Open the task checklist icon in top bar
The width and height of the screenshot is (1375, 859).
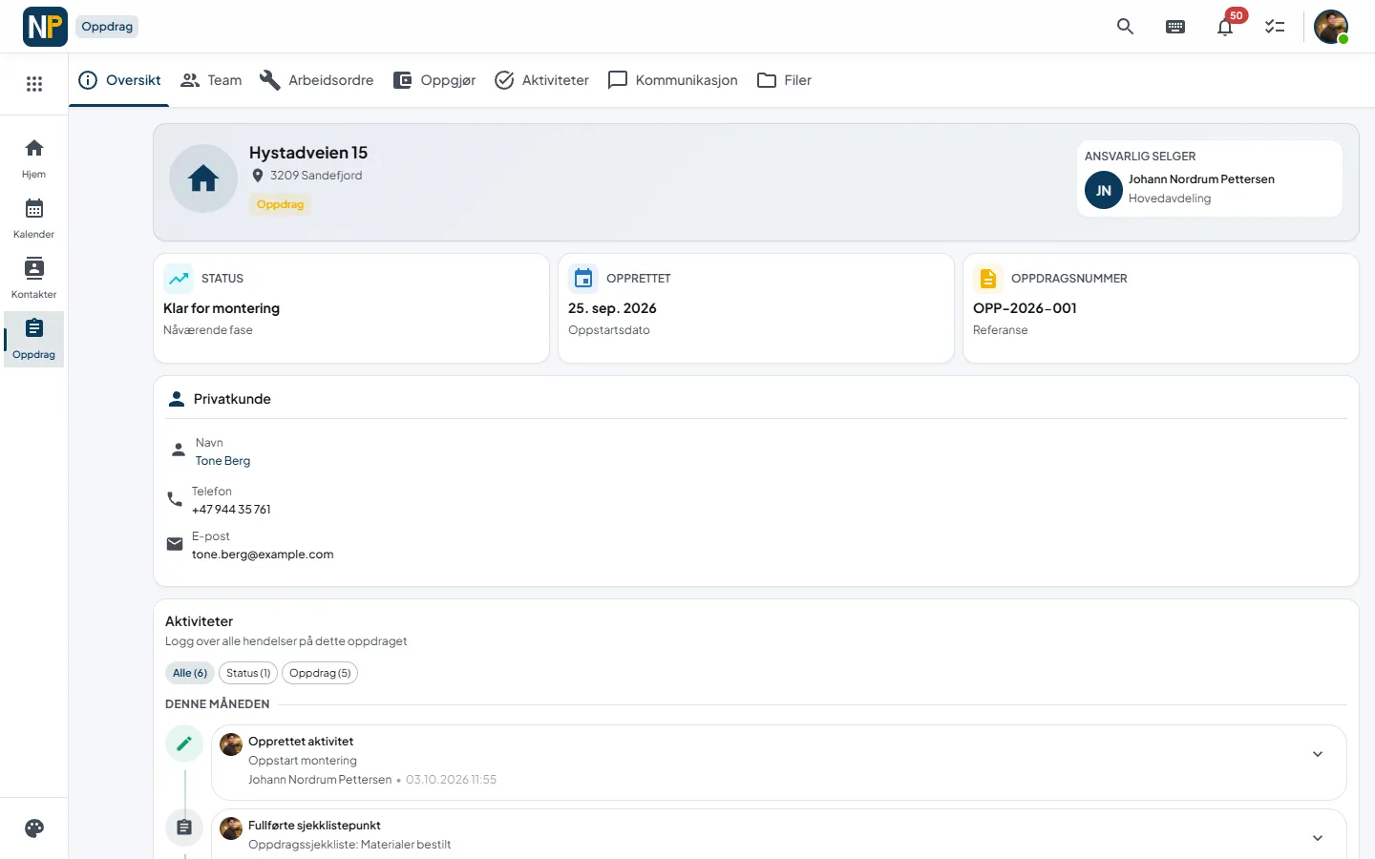coord(1275,27)
